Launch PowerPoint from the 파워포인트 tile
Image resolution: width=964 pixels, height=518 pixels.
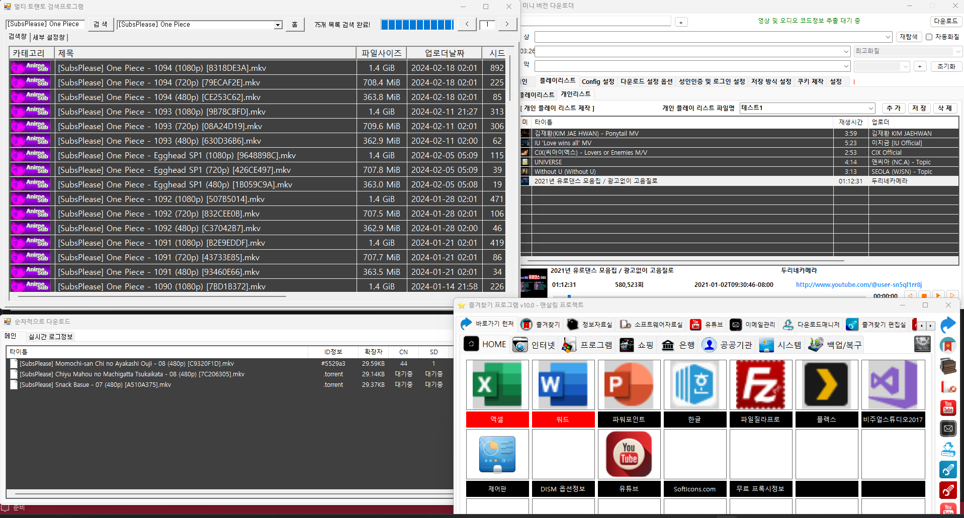click(629, 385)
